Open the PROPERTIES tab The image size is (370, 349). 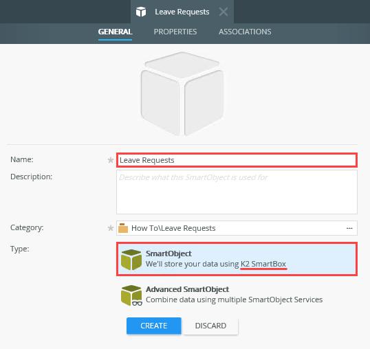[x=175, y=32]
